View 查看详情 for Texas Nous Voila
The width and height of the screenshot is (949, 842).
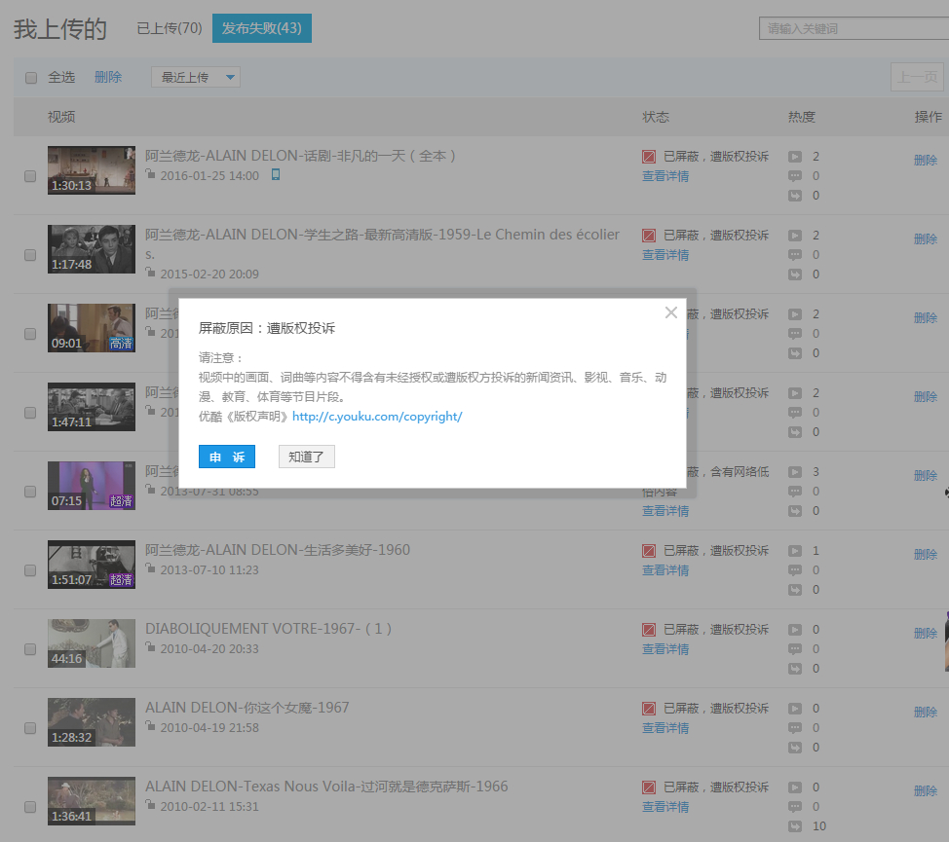(665, 807)
